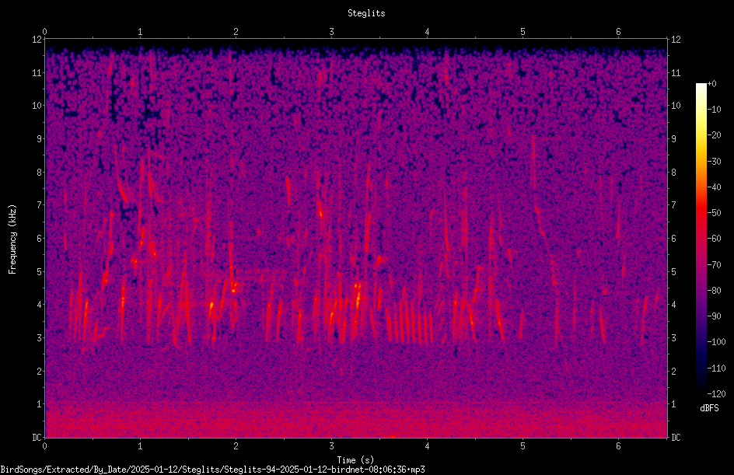This screenshot has height=475, width=734.
Task: Click the Steglits title above the spectrogram
Action: click(366, 13)
